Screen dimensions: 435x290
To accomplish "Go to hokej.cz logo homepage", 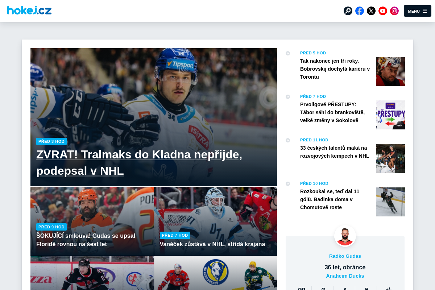I will (29, 10).
